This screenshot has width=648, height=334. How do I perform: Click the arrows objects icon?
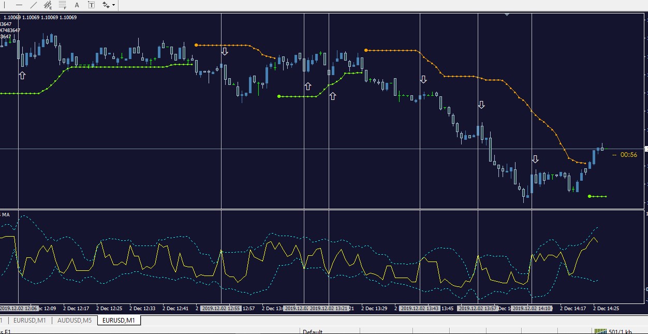(106, 5)
